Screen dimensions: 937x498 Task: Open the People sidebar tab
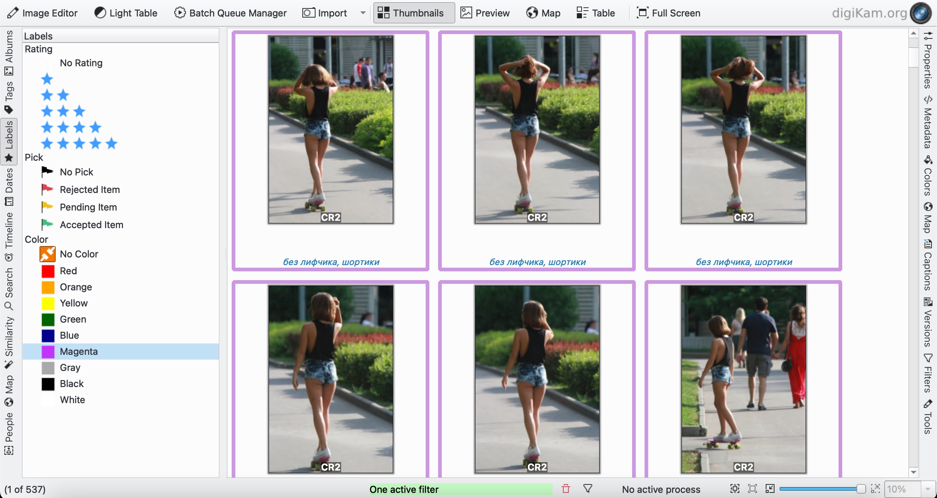9,434
